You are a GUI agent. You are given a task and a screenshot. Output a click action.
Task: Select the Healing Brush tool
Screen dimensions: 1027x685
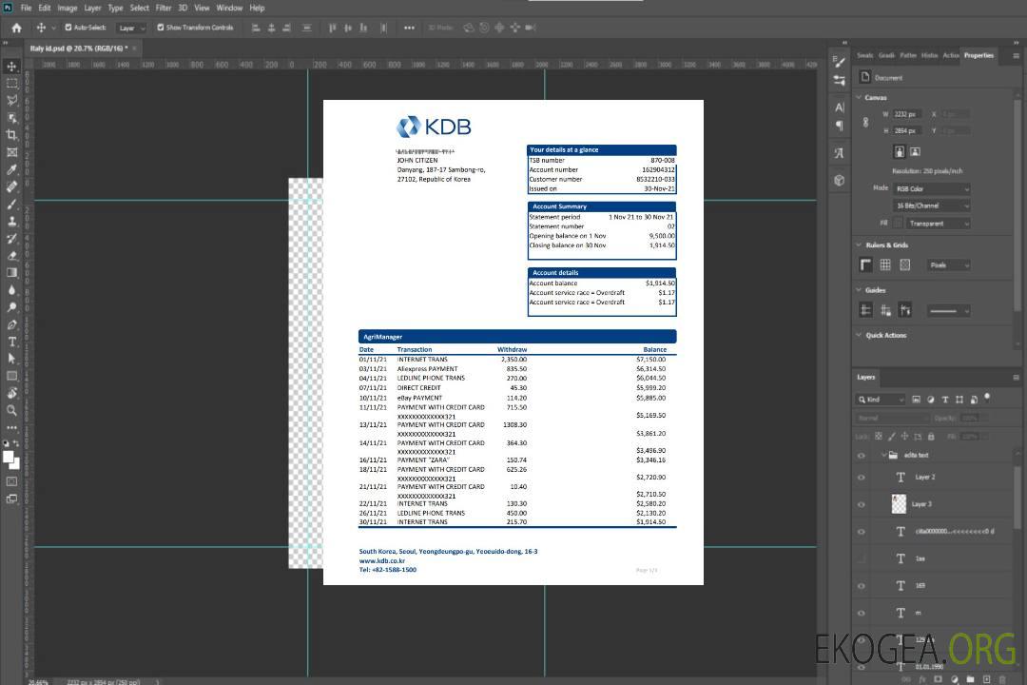(11, 186)
